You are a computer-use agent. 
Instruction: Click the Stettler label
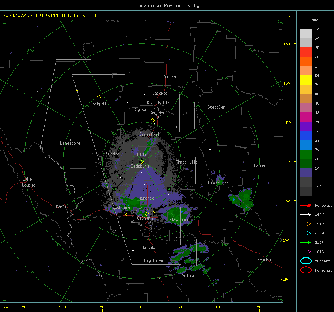216,107
